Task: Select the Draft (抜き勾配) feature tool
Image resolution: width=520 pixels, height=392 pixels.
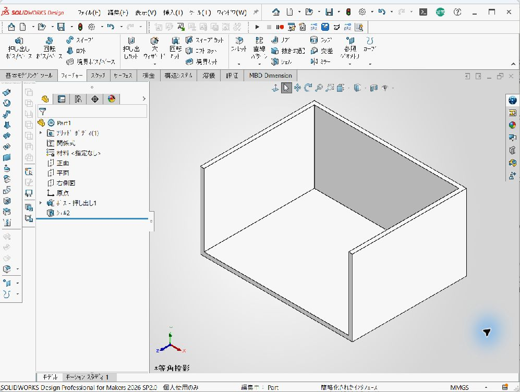Action: tap(287, 51)
